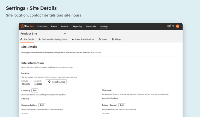
Task: Click the Billing dollar icon
Action: tap(113, 39)
